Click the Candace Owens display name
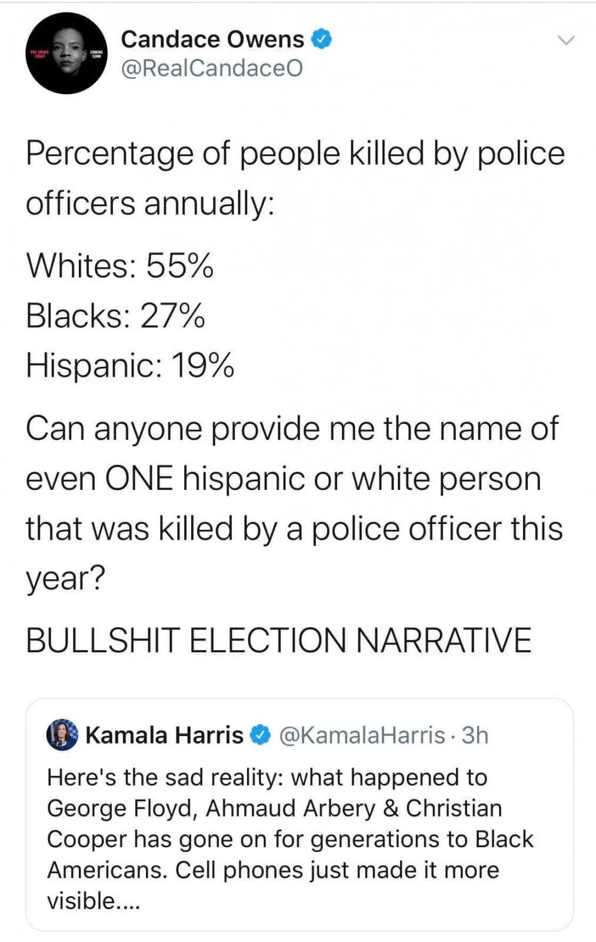 pos(212,39)
